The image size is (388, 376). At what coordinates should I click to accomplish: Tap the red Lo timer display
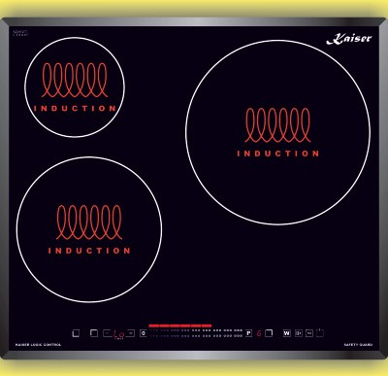[x=118, y=335]
